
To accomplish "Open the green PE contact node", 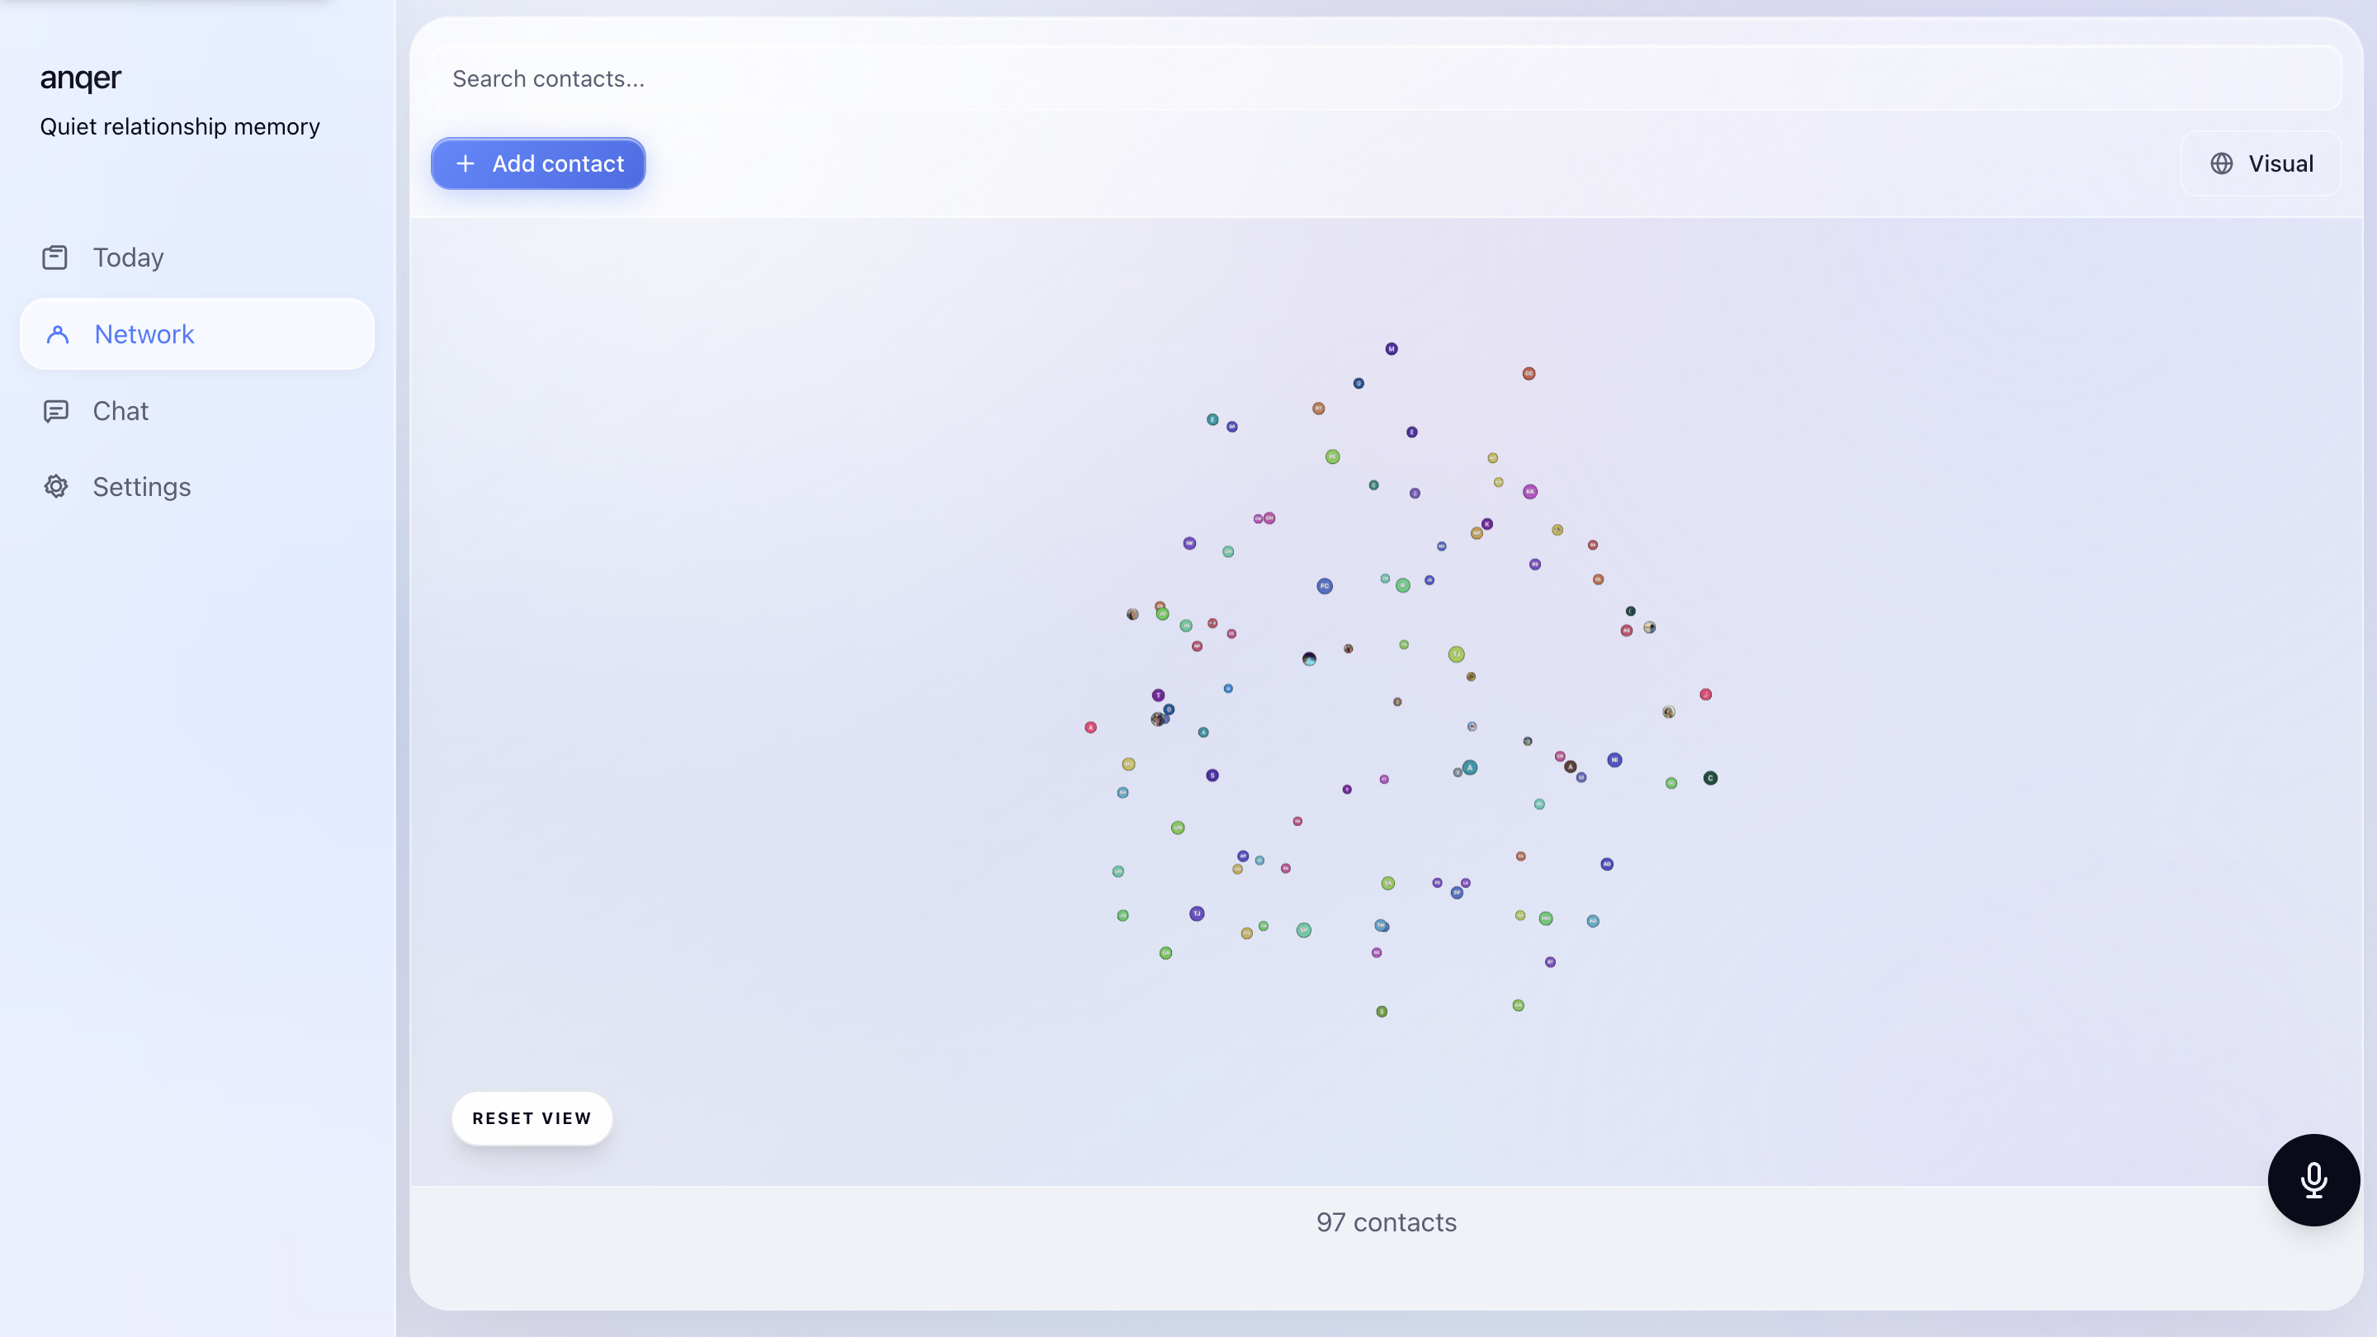I will coord(1332,456).
